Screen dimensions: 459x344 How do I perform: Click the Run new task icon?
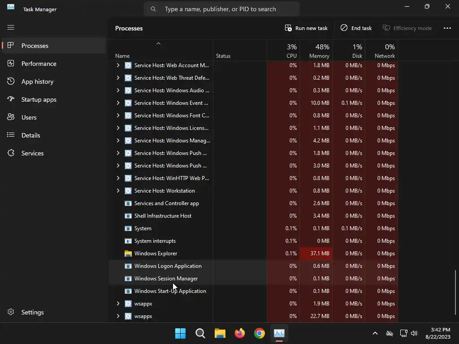click(x=288, y=28)
